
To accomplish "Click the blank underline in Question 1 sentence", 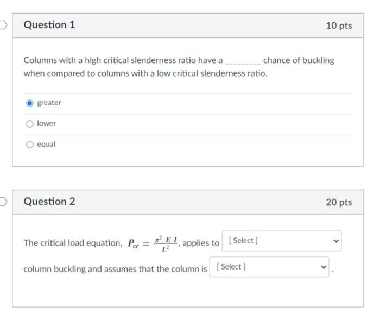I will 243,62.
